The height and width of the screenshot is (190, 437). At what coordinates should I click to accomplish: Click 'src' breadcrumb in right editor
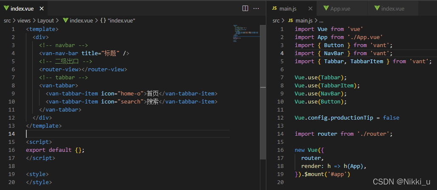[x=276, y=21]
